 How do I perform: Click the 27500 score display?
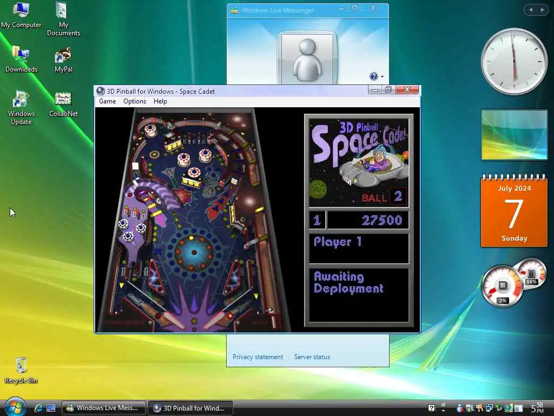(x=368, y=220)
